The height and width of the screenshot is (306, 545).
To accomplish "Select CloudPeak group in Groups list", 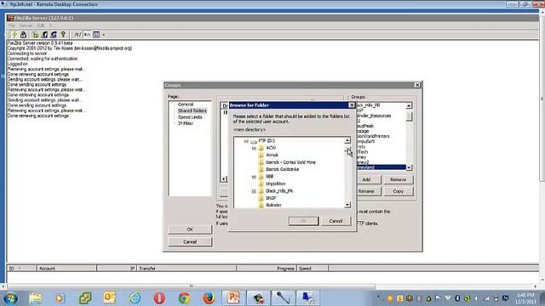I will pyautogui.click(x=365, y=126).
